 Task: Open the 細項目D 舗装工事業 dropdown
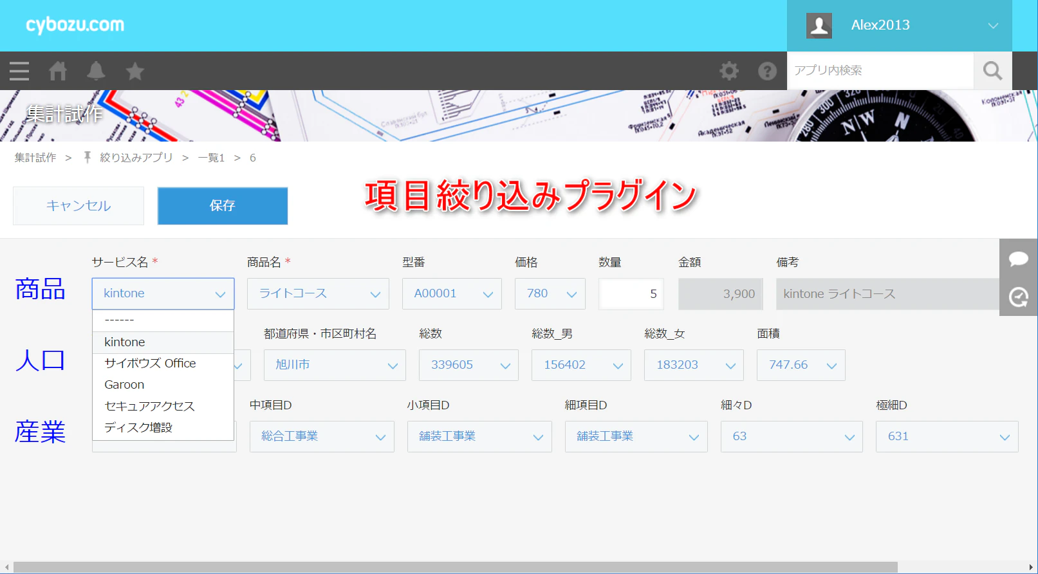636,436
